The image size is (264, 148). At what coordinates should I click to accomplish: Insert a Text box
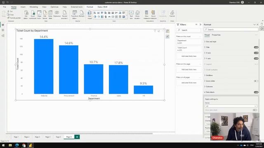coord(131,14)
